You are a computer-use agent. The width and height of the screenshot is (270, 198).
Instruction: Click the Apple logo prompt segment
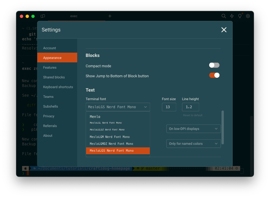point(26,169)
